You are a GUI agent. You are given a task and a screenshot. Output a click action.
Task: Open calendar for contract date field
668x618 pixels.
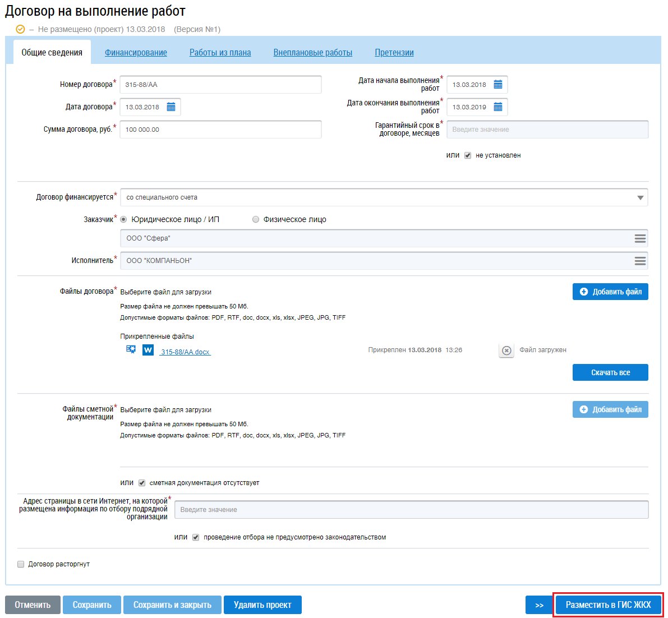click(x=171, y=107)
